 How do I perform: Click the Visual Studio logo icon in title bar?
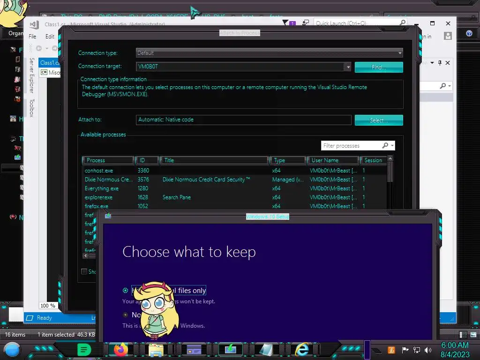tap(34, 24)
